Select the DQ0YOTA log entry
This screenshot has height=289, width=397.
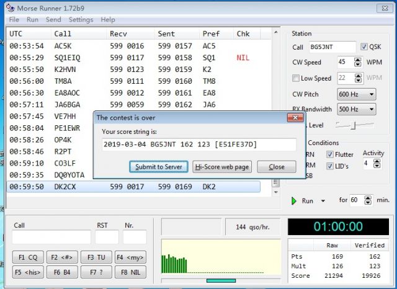click(x=51, y=175)
